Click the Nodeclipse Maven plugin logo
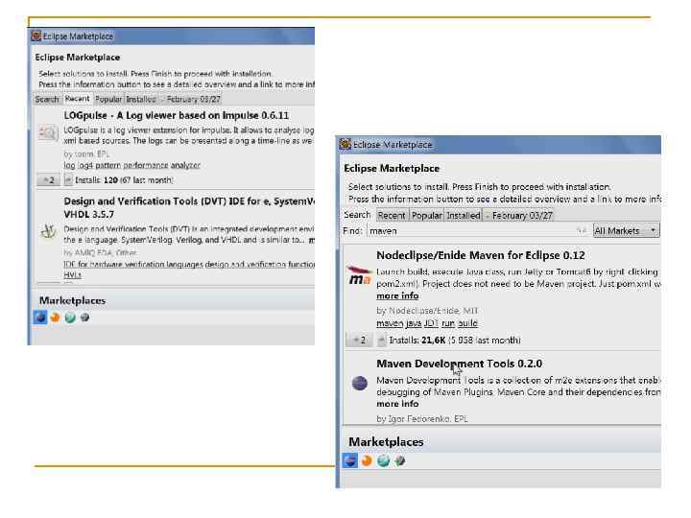 coord(360,275)
